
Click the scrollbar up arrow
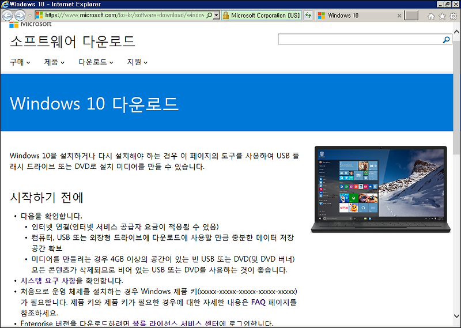(x=456, y=32)
